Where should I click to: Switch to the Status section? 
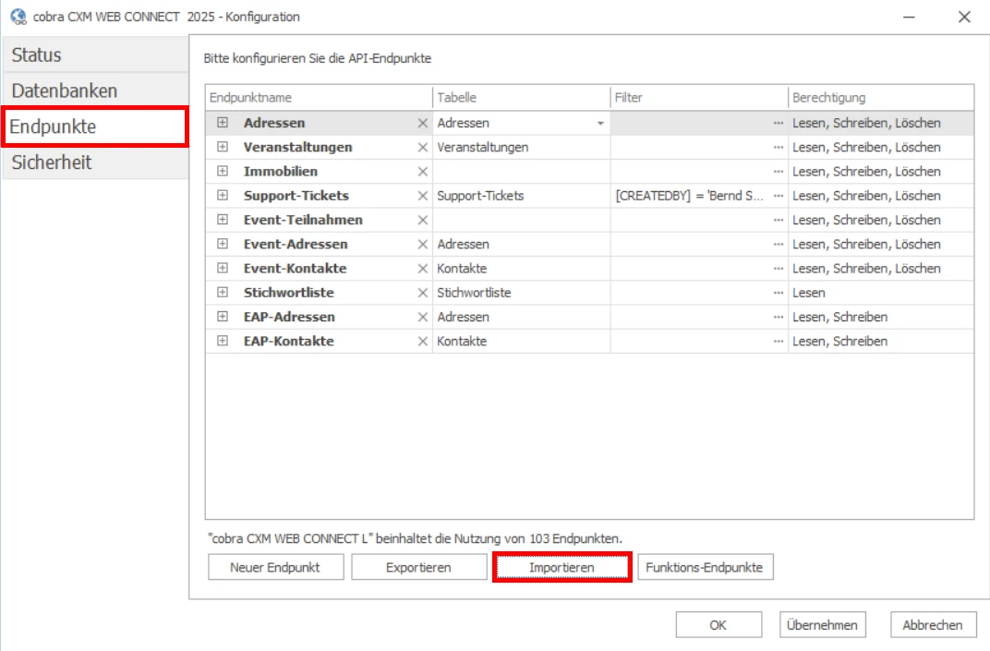pos(95,54)
